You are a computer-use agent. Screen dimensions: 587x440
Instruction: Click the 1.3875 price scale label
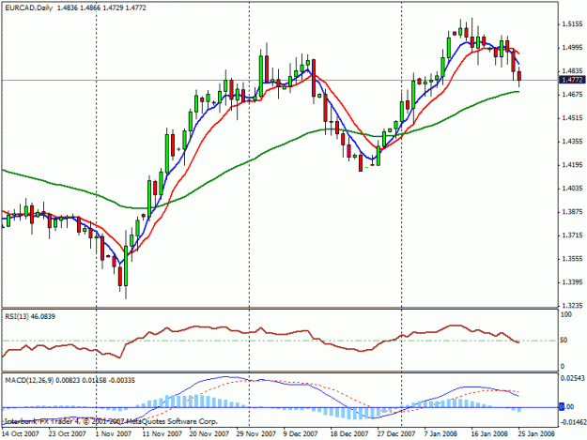pyautogui.click(x=572, y=212)
